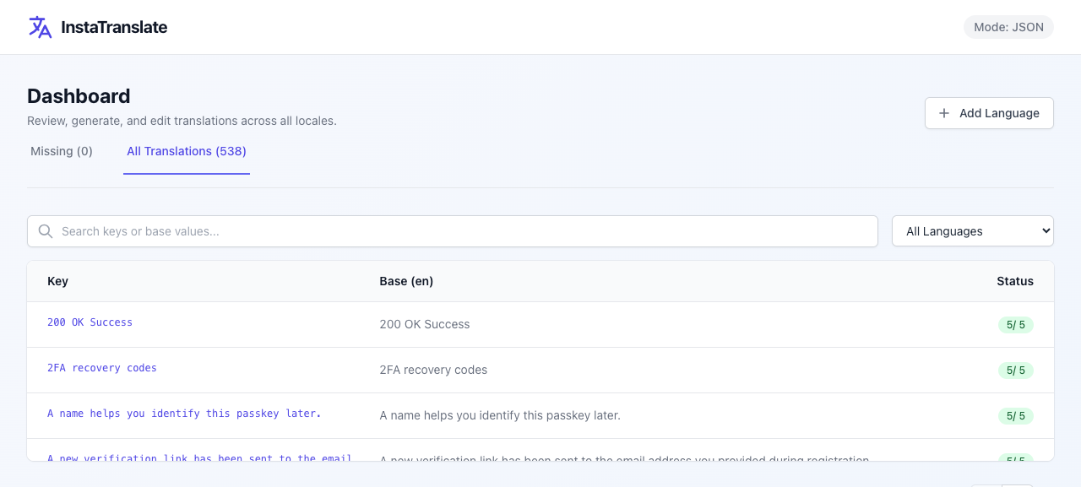
Task: Click the InstaTranslate logo icon
Action: pos(40,27)
